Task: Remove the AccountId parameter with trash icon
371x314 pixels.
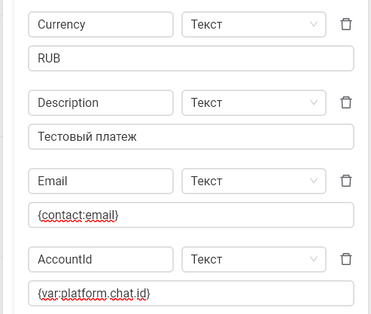Action: (346, 259)
